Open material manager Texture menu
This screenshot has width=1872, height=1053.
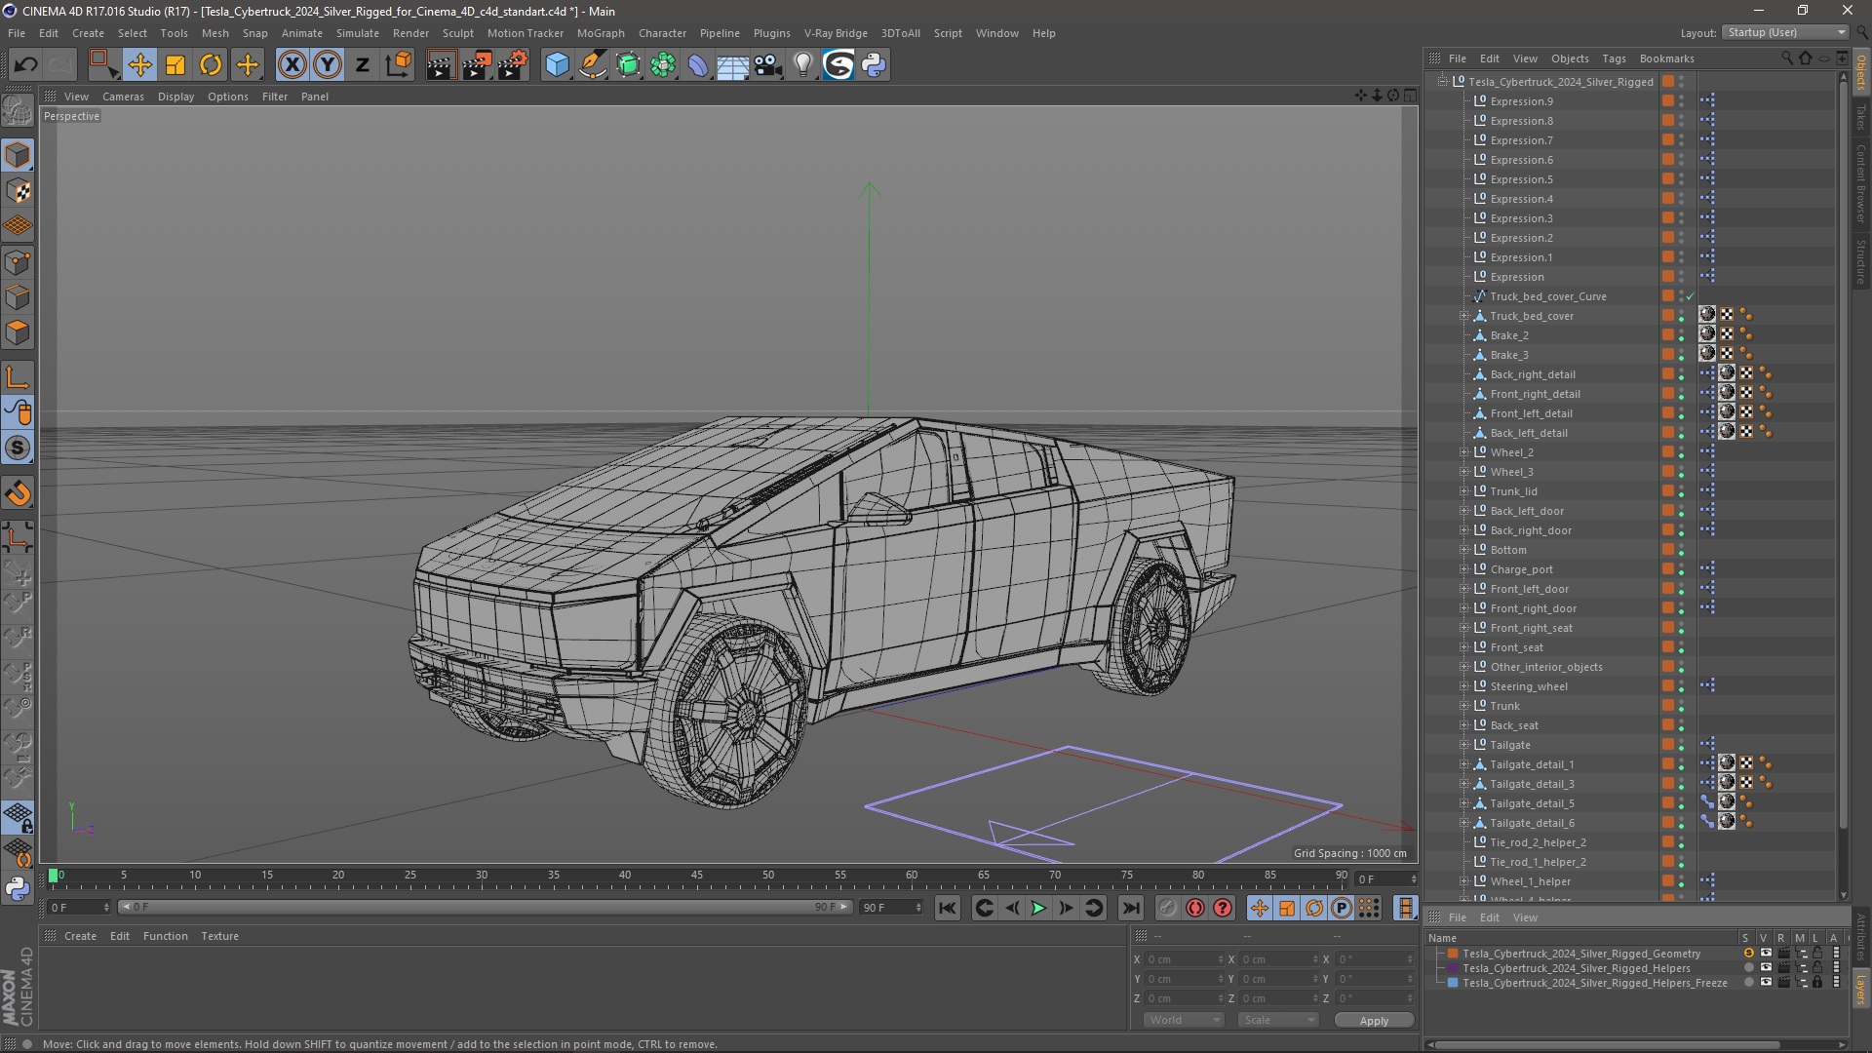point(219,936)
